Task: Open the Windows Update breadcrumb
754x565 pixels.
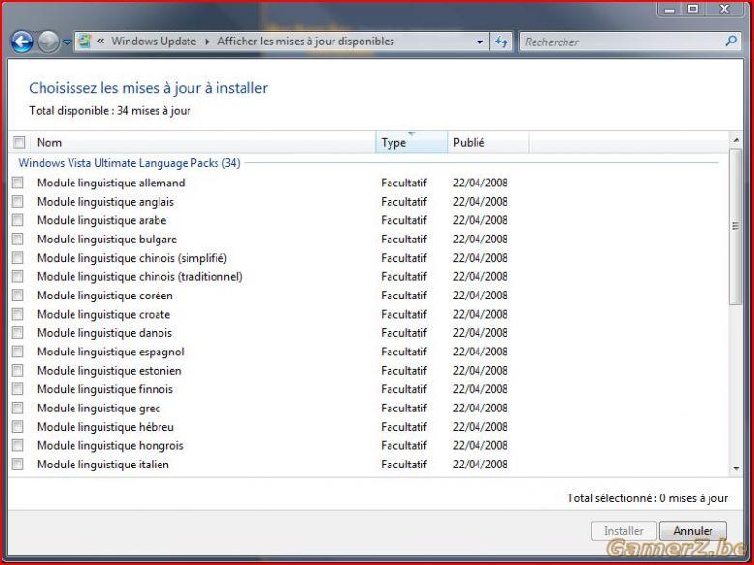Action: click(x=154, y=42)
